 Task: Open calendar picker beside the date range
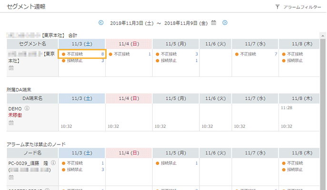click(x=214, y=23)
